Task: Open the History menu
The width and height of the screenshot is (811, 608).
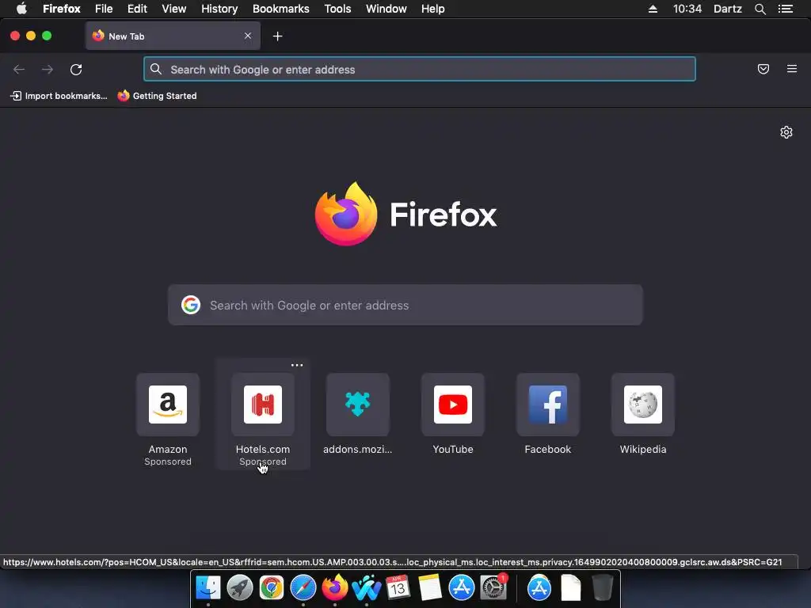Action: coord(219,9)
